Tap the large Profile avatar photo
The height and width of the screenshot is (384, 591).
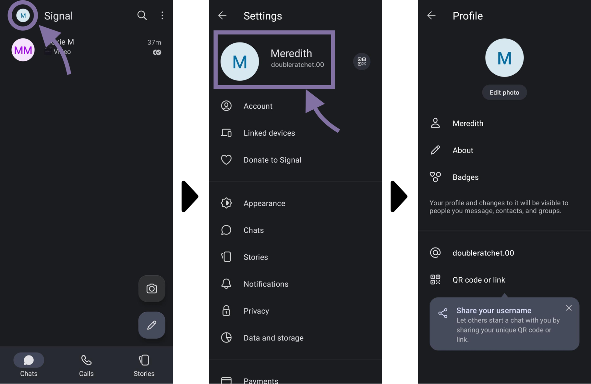click(x=504, y=58)
